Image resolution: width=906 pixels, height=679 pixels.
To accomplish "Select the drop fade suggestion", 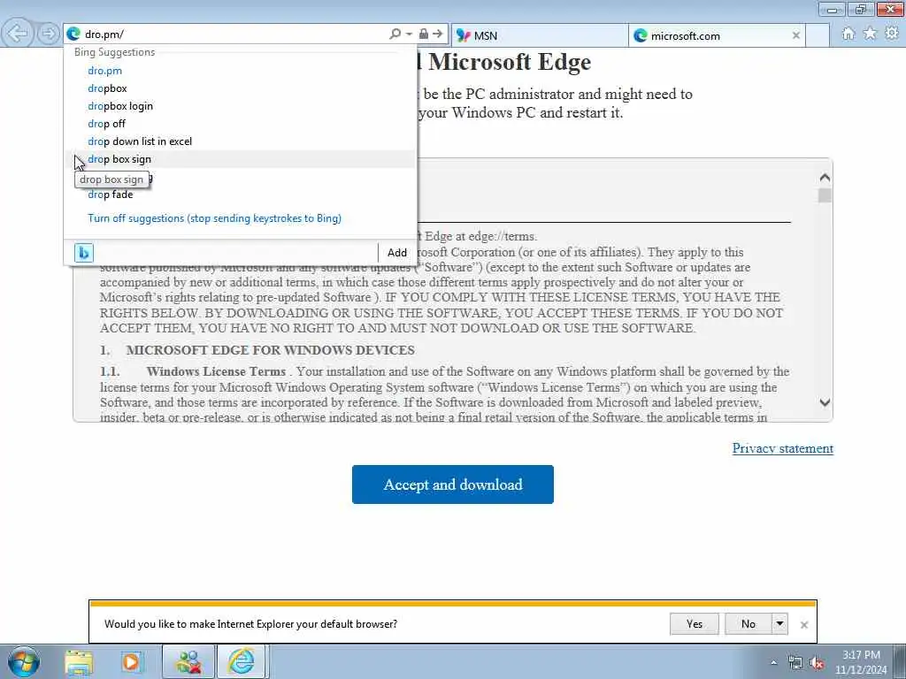I will click(x=239, y=195).
